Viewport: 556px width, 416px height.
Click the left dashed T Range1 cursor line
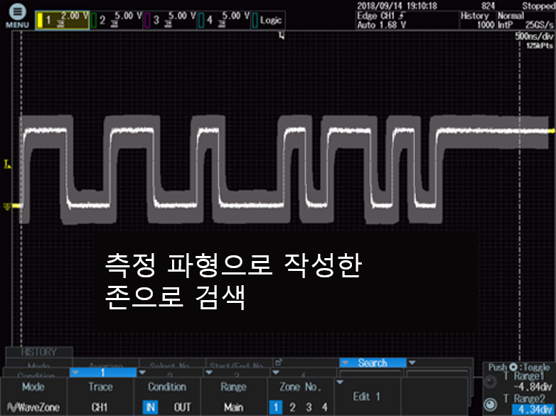click(x=21, y=188)
